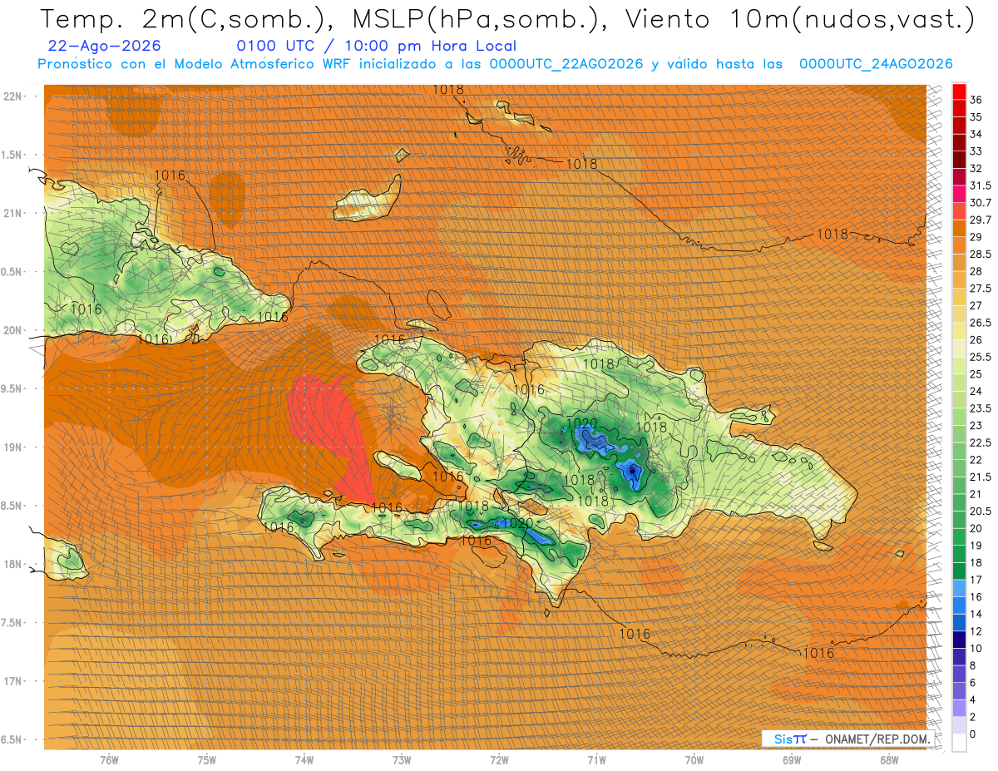The image size is (998, 771).
Task: Click the "71W" longitude label
Action: pos(596,759)
